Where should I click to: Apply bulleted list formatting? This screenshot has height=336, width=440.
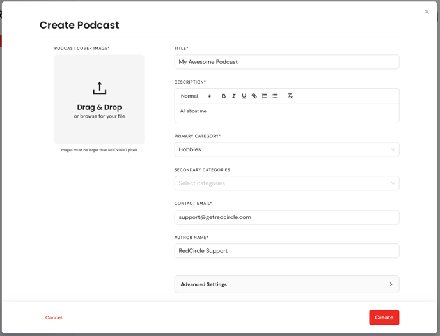click(274, 96)
